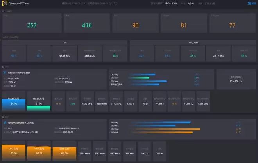Viewport: 258px width, 163px height.
Task: Click the NVIDIA GeForce RTX 5080 icon
Action: pyautogui.click(x=5, y=122)
